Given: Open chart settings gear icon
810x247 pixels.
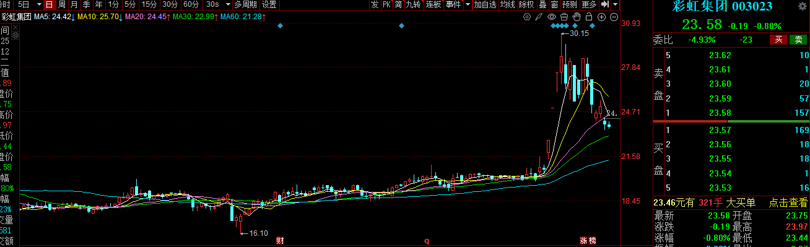Looking at the screenshot, I should (x=527, y=17).
